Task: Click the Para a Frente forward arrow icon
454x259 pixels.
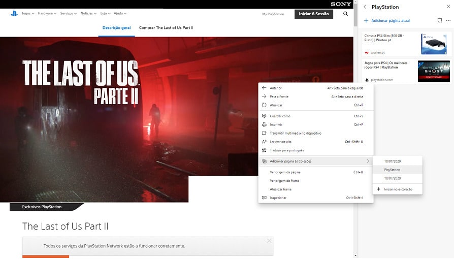Action: click(x=264, y=96)
